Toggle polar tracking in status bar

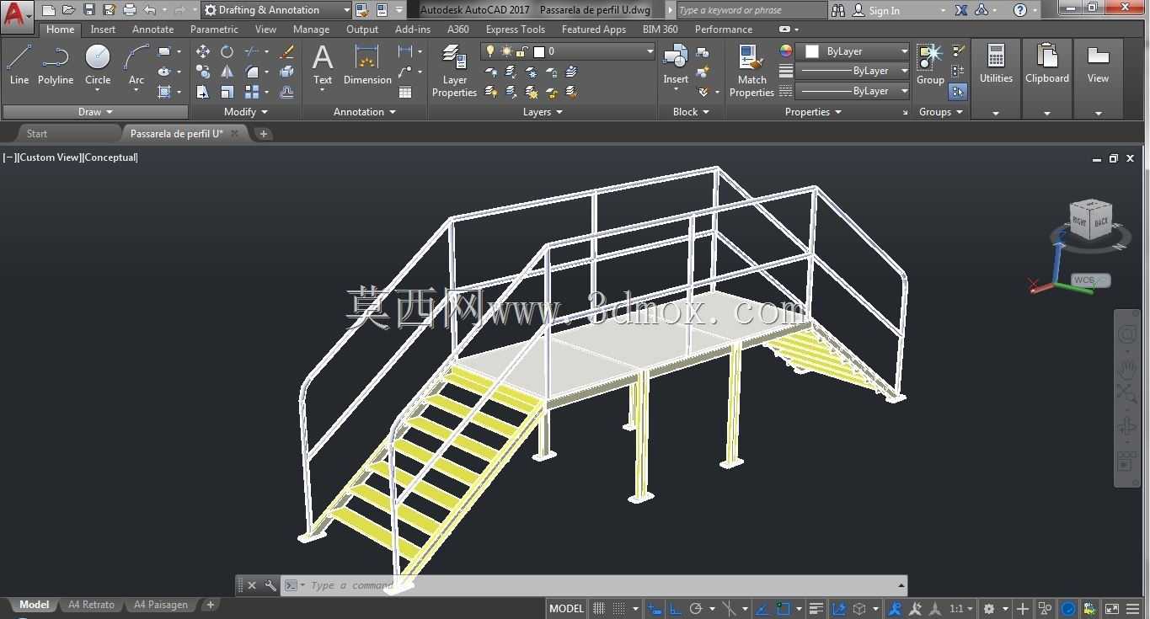696,608
